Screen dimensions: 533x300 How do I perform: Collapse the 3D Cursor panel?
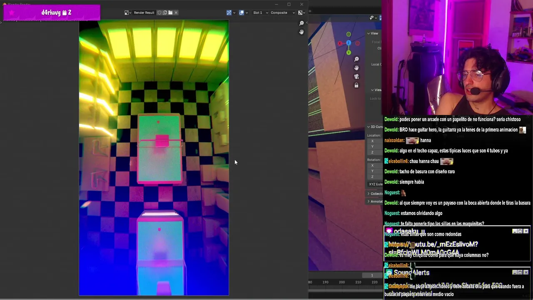click(x=374, y=127)
